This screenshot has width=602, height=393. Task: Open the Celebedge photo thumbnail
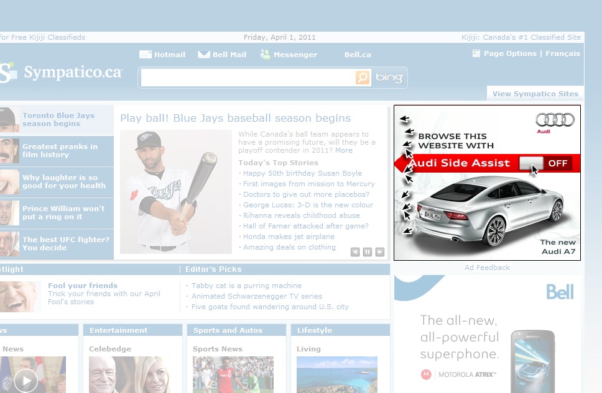(x=129, y=374)
